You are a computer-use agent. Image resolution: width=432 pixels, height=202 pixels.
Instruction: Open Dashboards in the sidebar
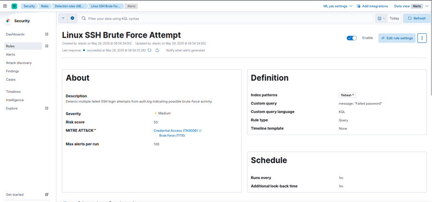15,34
